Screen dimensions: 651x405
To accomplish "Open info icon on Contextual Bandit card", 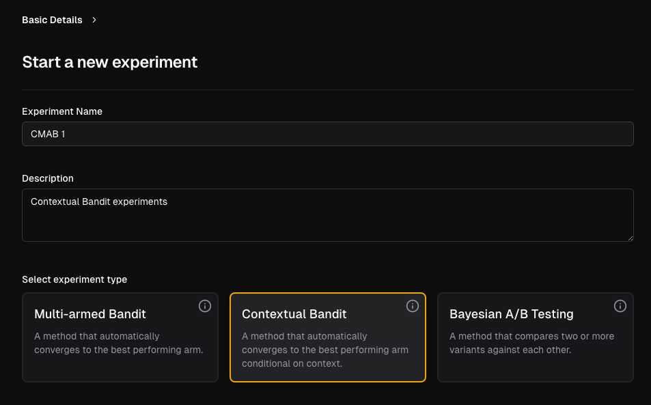I will pos(413,306).
